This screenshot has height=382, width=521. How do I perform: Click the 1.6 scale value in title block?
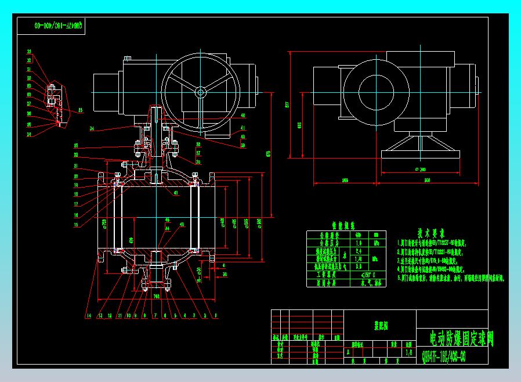408,352
